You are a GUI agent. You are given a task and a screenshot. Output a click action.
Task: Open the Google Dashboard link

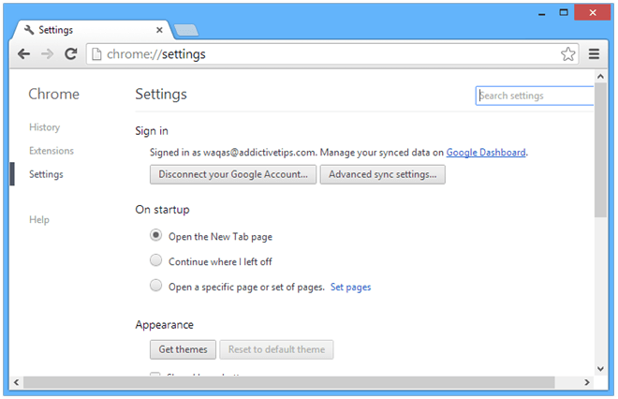[486, 152]
